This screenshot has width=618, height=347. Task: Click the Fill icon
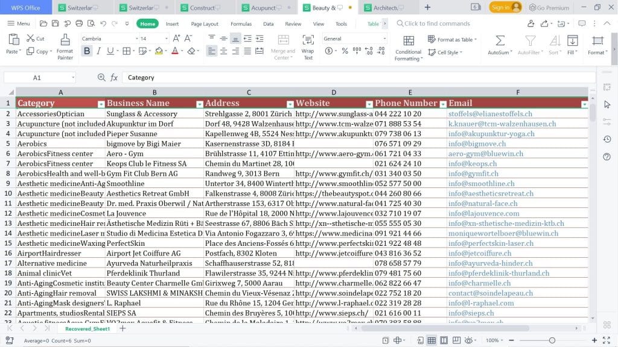tap(572, 40)
